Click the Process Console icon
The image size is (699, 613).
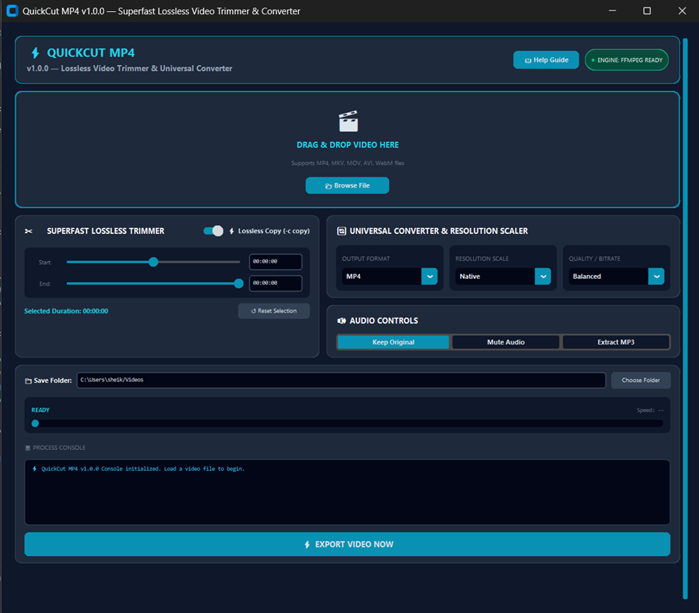[x=28, y=448]
